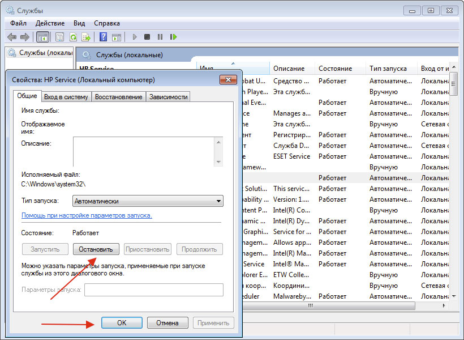The image size is (464, 340).
Task: Open the Файл menu
Action: point(18,23)
